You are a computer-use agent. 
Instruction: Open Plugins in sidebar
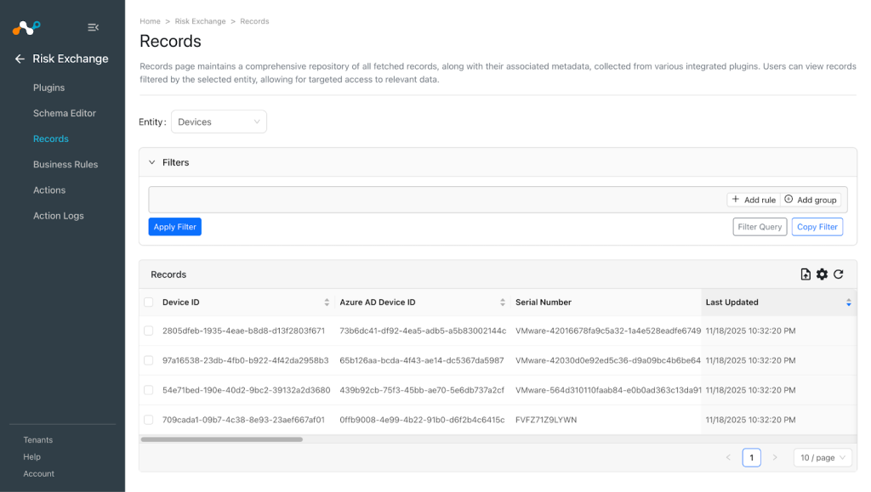(x=48, y=88)
